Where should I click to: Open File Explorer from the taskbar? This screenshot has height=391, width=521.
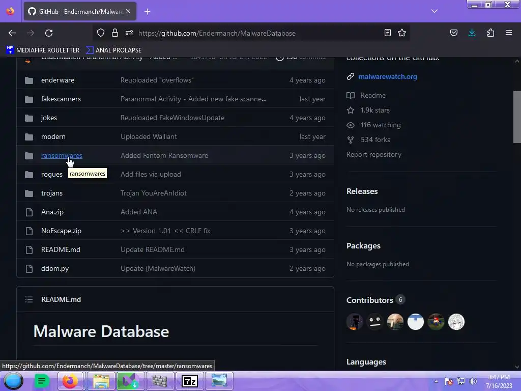pyautogui.click(x=101, y=381)
